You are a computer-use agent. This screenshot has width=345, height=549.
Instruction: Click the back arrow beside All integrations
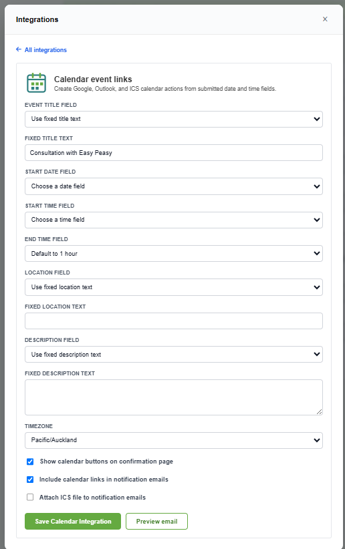[19, 49]
